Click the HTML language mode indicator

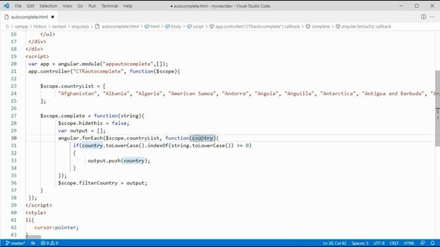point(409,243)
